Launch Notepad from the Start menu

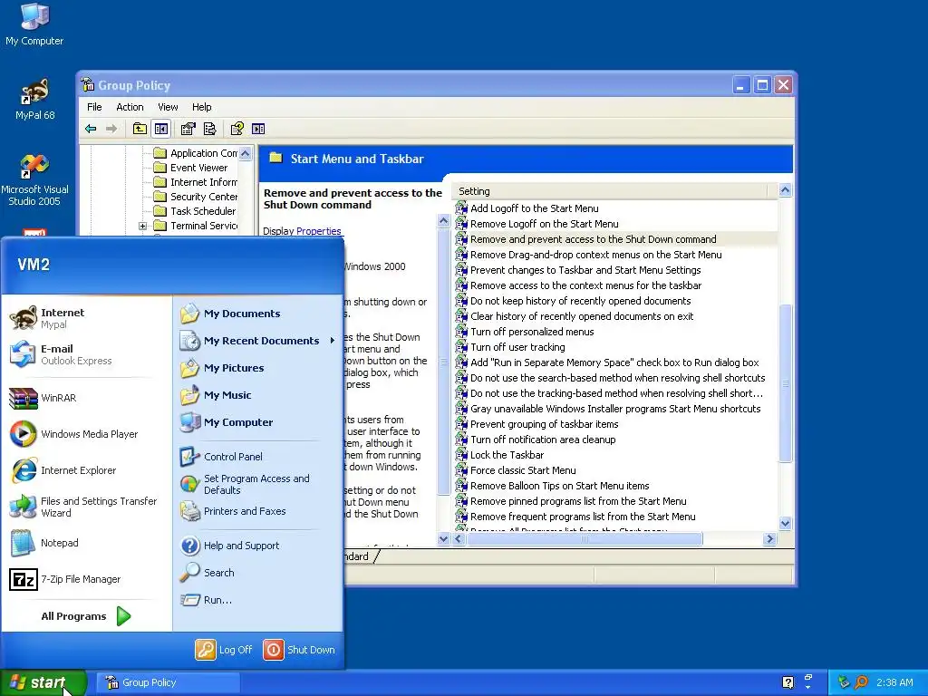[43, 543]
